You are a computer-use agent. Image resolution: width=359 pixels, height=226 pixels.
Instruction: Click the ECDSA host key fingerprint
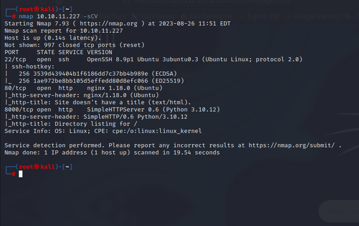89,74
